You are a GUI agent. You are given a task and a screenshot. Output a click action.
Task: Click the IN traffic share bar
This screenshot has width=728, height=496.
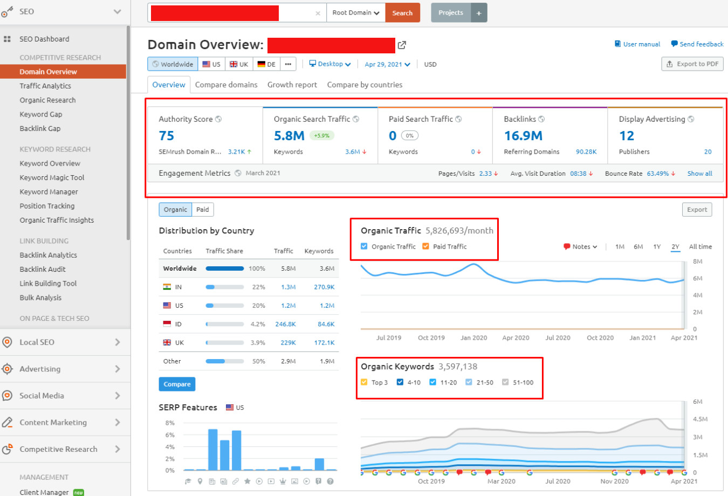point(225,287)
